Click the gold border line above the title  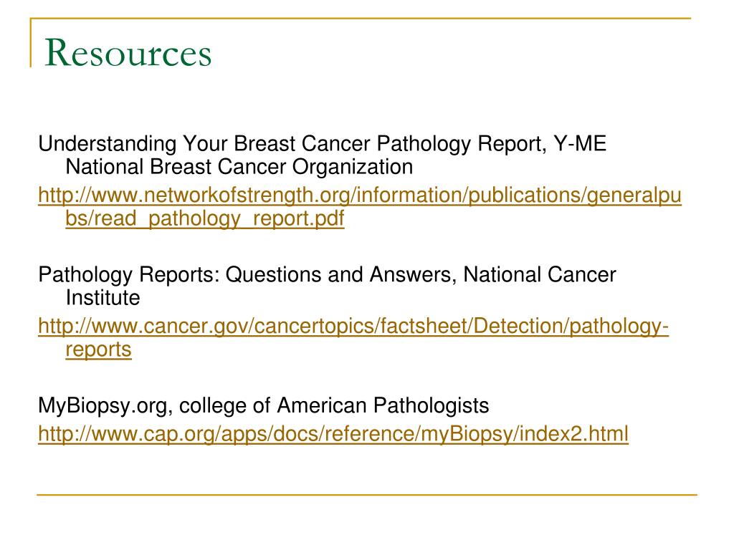click(361, 18)
